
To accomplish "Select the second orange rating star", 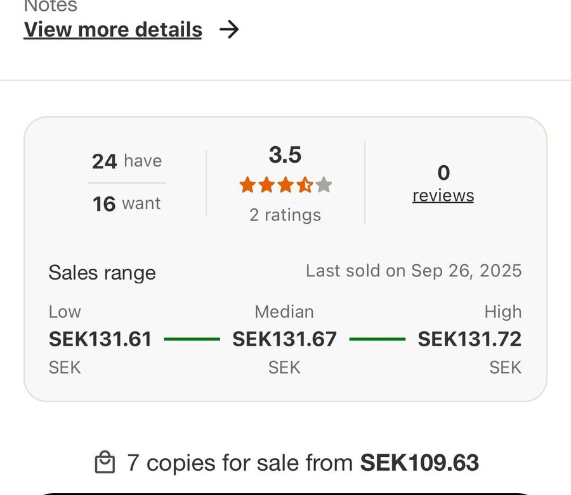I will [266, 186].
